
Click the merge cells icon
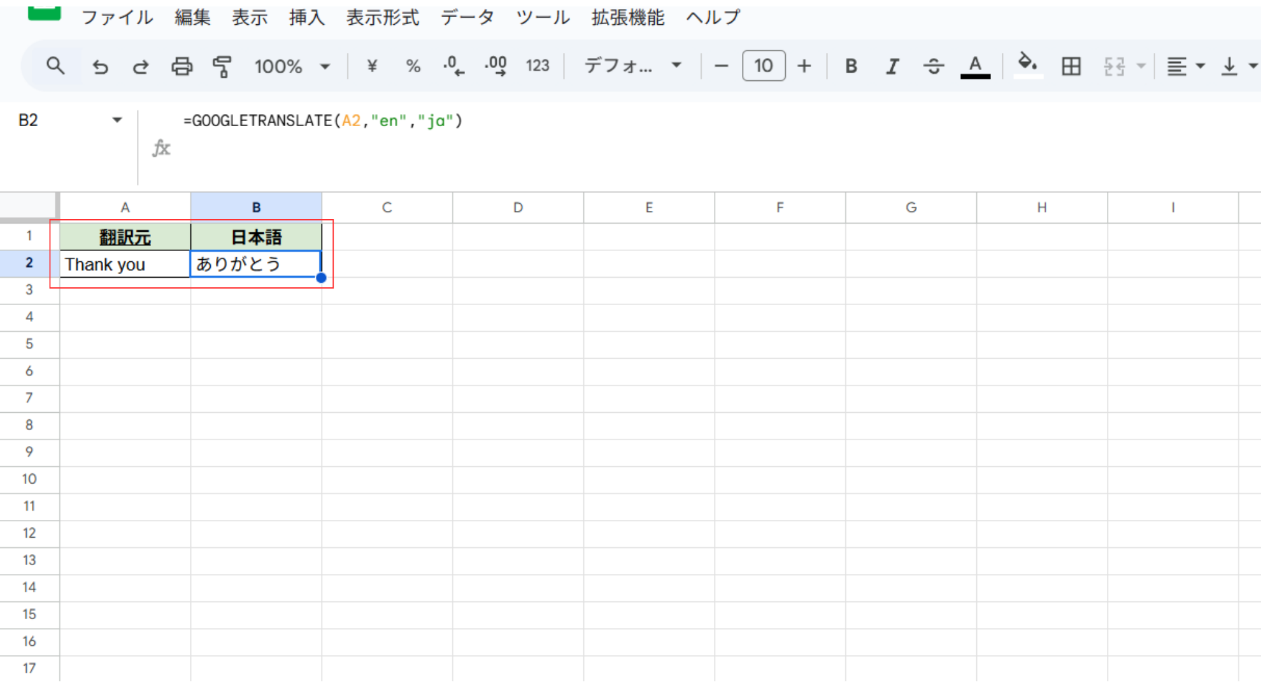pos(1115,66)
